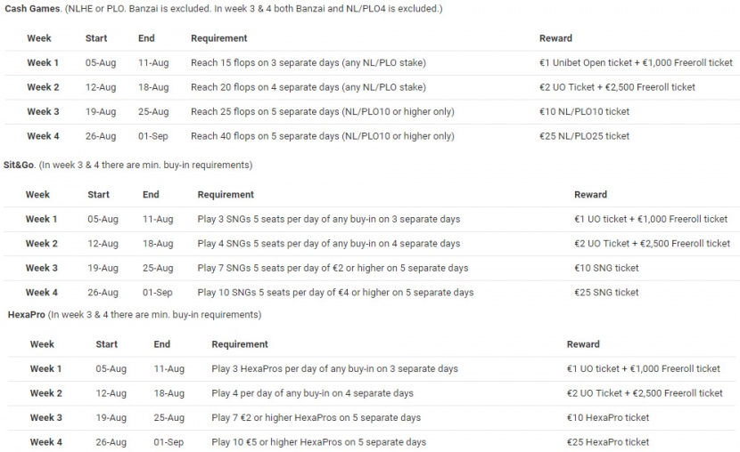Select the Cash Games Week 4 row label
Screen dimensions: 740x452
[43, 136]
